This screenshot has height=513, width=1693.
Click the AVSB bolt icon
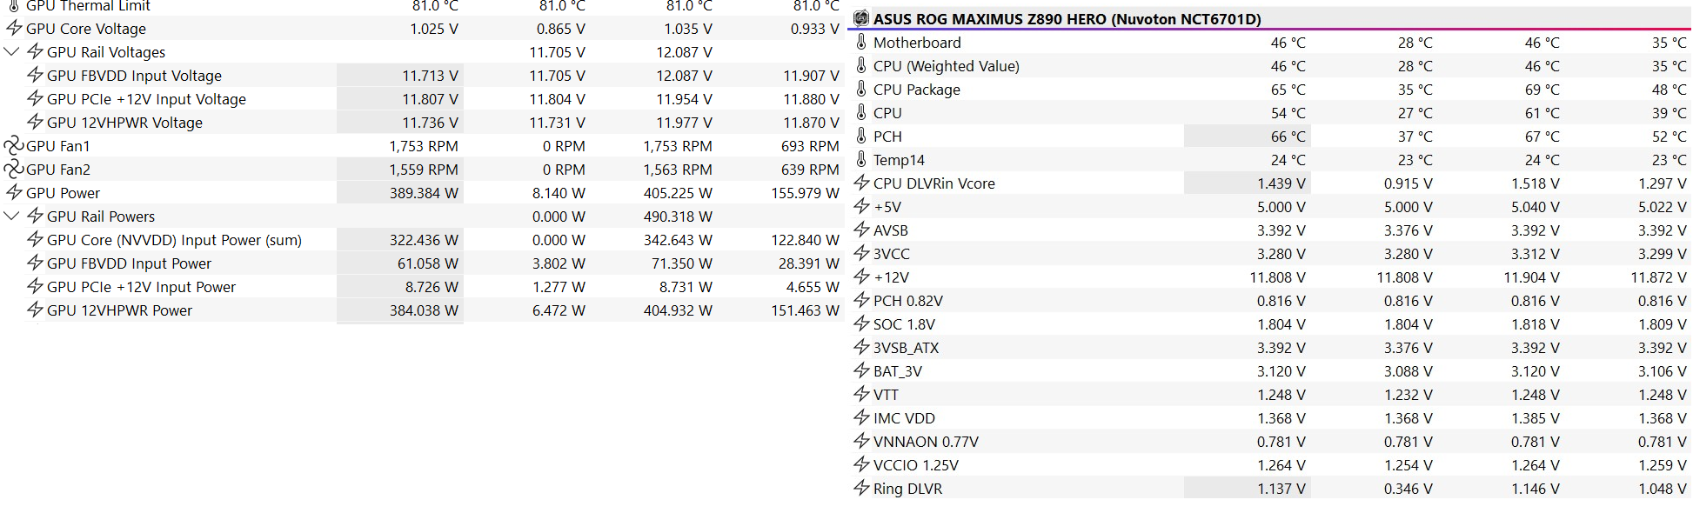[861, 230]
